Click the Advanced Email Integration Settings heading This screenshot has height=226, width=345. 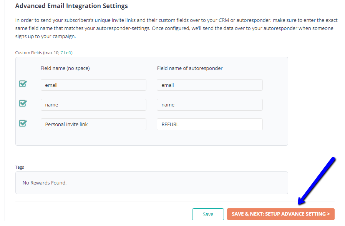click(71, 6)
